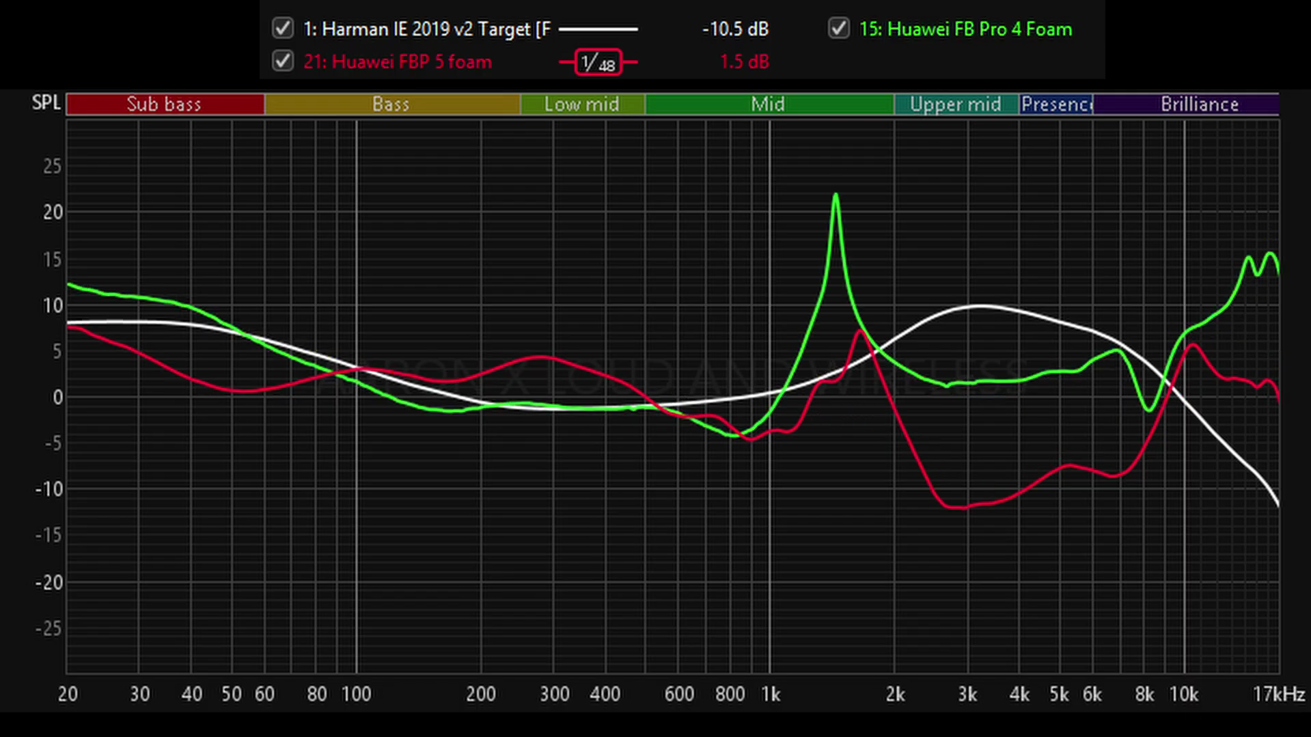Click the -25 dB SPL axis value
1311x737 pixels.
pyautogui.click(x=49, y=628)
